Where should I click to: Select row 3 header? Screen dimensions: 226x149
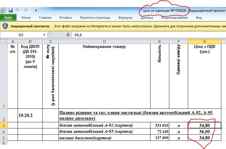click(4, 125)
